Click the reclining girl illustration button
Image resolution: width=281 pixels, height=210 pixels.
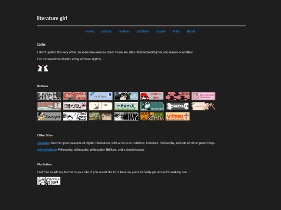[x=49, y=106]
